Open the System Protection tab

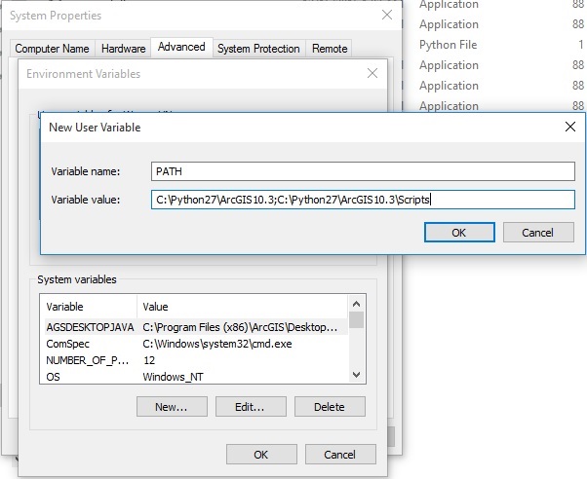pos(258,49)
